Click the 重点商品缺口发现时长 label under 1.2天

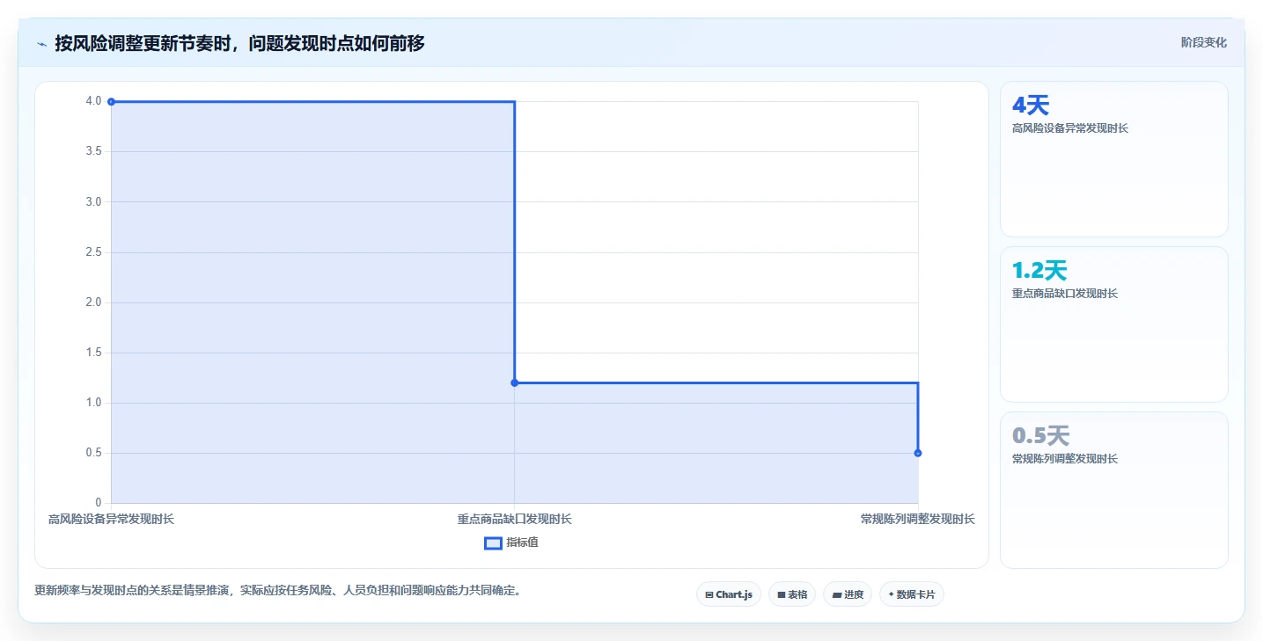(x=1065, y=294)
